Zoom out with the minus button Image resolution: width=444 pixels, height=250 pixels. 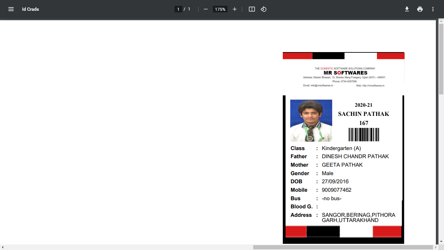tap(205, 9)
